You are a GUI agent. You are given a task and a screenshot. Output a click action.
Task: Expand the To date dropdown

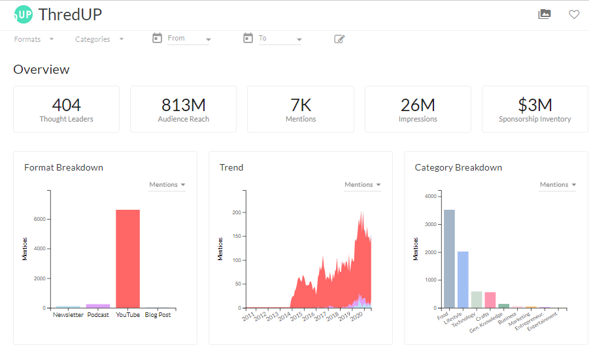pos(299,39)
